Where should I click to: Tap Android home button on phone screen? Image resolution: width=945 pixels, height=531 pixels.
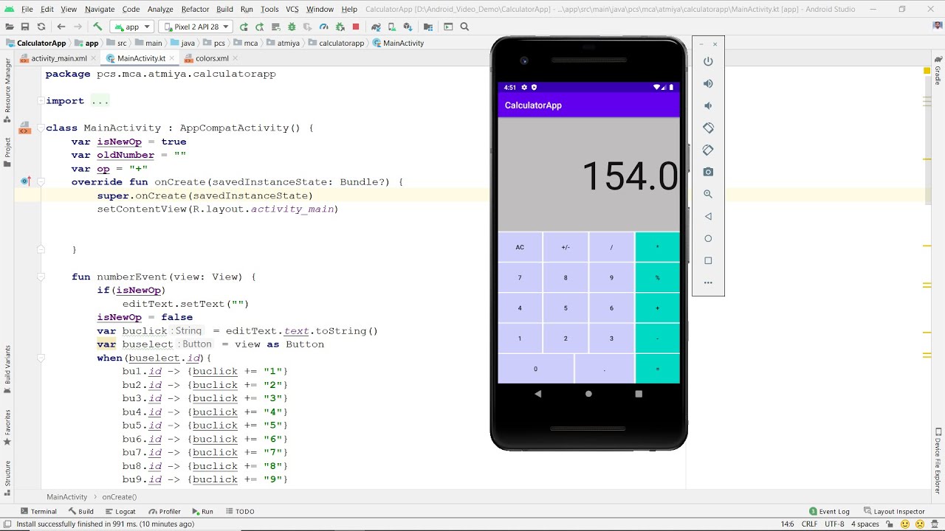588,394
